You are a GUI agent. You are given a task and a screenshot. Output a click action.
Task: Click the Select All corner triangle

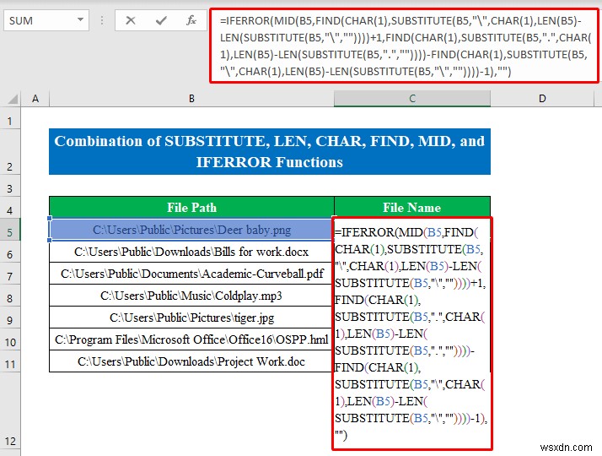pyautogui.click(x=12, y=99)
